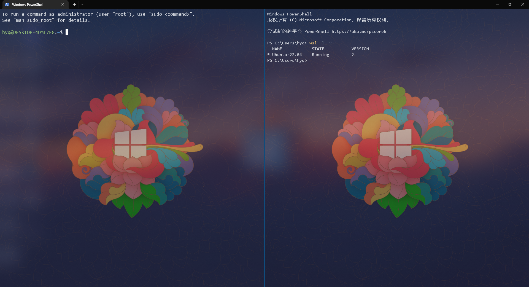The height and width of the screenshot is (287, 529).
Task: Close the Windows PowerShell tab
Action: tap(63, 4)
